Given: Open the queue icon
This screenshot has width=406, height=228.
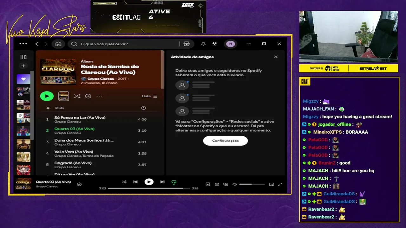Looking at the screenshot, I should point(217,184).
